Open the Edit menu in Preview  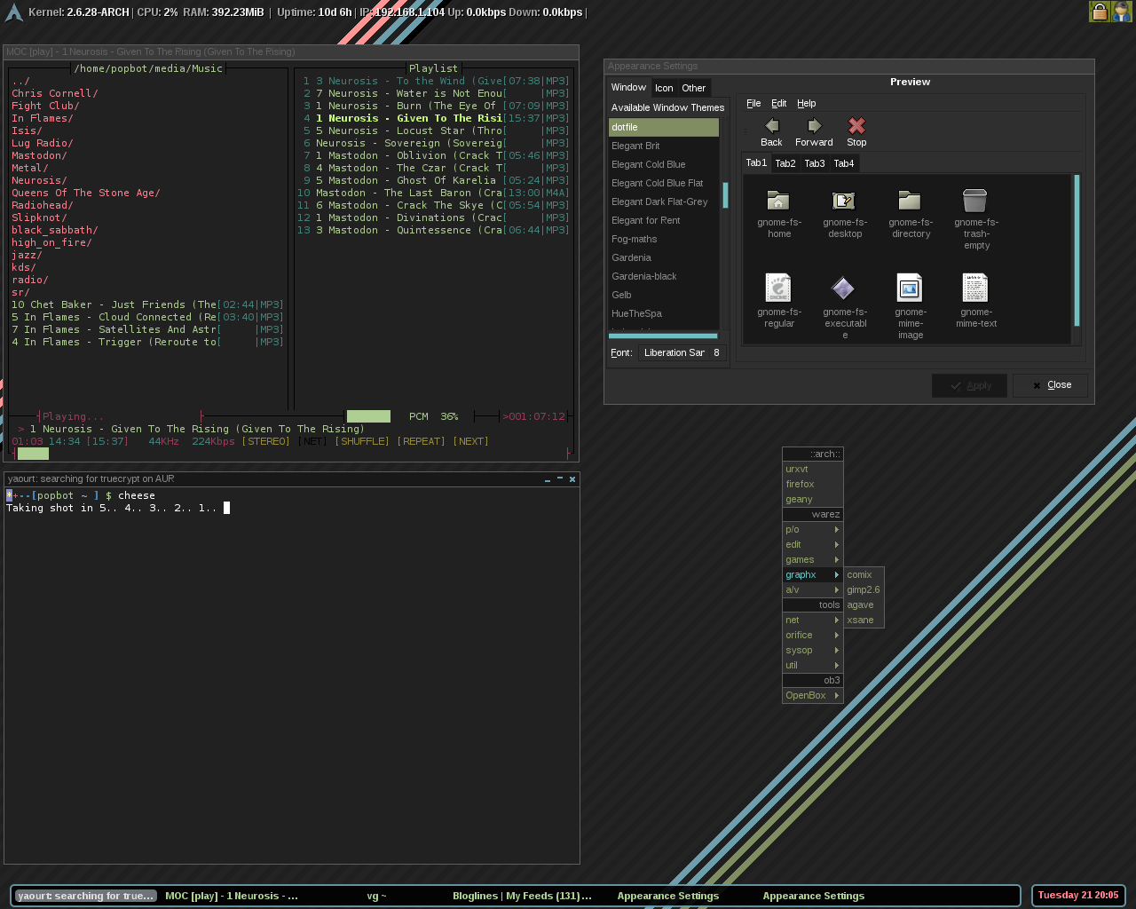click(778, 103)
